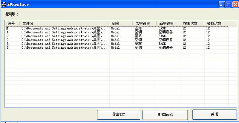Maximize the KDReplace window
The height and width of the screenshot is (123, 239).
pos(229,4)
